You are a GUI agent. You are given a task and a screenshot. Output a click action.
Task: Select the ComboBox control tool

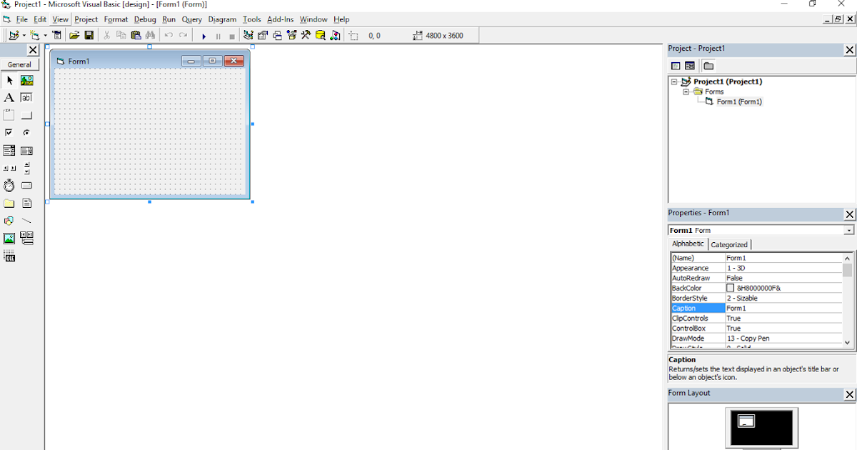(9, 150)
